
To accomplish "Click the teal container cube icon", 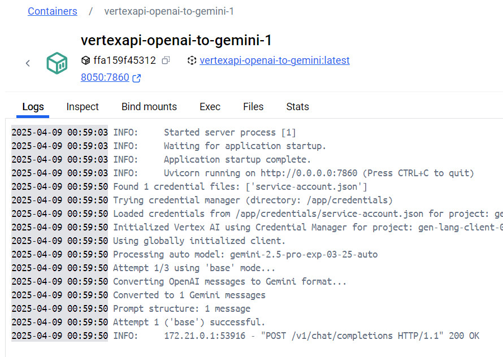I will click(57, 63).
